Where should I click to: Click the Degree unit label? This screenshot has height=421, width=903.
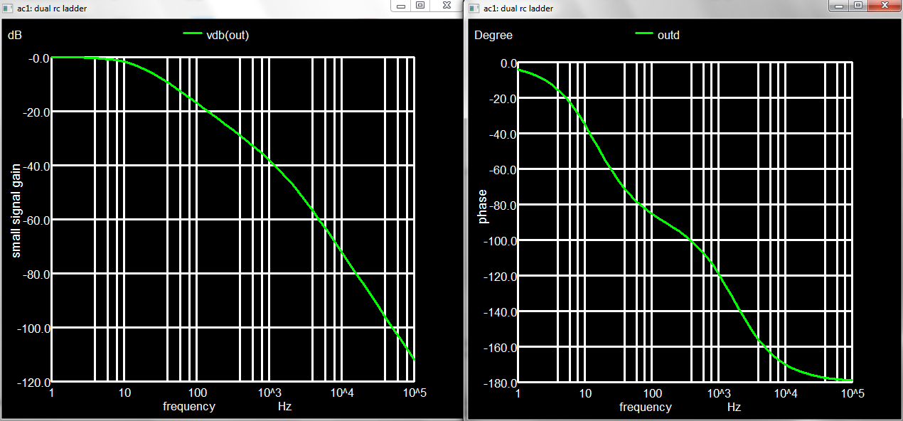[493, 35]
